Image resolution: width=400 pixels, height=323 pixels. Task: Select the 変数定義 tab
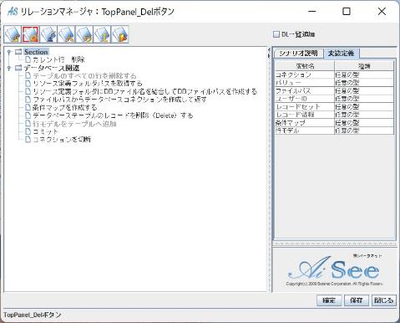point(342,53)
